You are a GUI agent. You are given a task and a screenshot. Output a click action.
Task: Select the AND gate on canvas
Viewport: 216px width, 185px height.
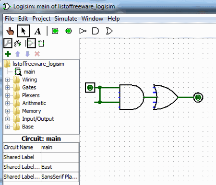[132, 97]
